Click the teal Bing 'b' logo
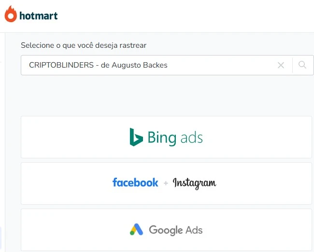 pyautogui.click(x=136, y=137)
